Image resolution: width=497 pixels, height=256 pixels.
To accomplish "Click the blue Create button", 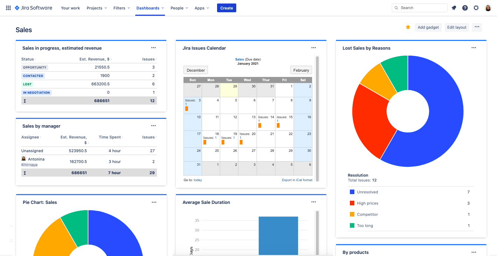I will pos(226,8).
